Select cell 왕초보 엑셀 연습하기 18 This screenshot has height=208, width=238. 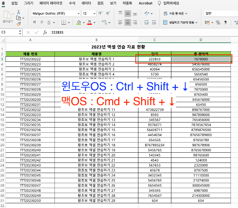click(96, 145)
